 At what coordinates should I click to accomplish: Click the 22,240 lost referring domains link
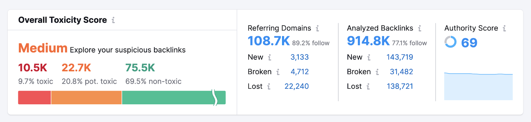coord(296,86)
